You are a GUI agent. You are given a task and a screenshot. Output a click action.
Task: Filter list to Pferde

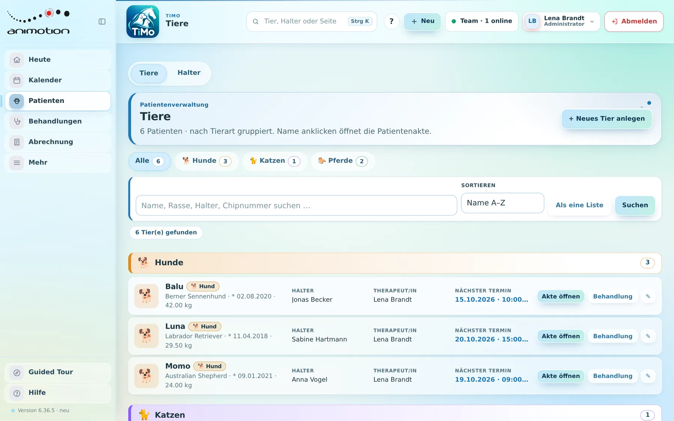343,161
